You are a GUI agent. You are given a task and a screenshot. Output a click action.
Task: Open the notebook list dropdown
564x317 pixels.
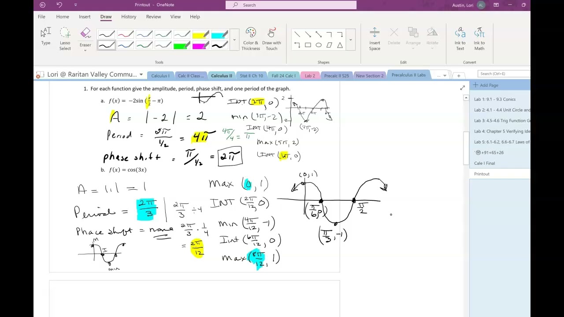click(x=141, y=74)
